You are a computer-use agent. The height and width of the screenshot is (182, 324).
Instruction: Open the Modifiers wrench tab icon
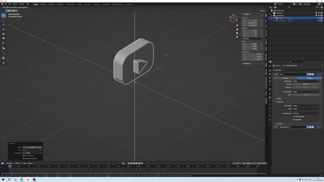270,98
